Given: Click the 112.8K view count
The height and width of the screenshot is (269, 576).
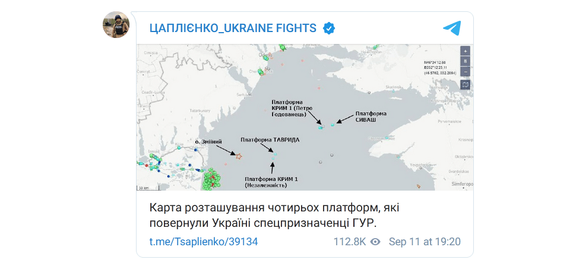Looking at the screenshot, I should click(349, 242).
